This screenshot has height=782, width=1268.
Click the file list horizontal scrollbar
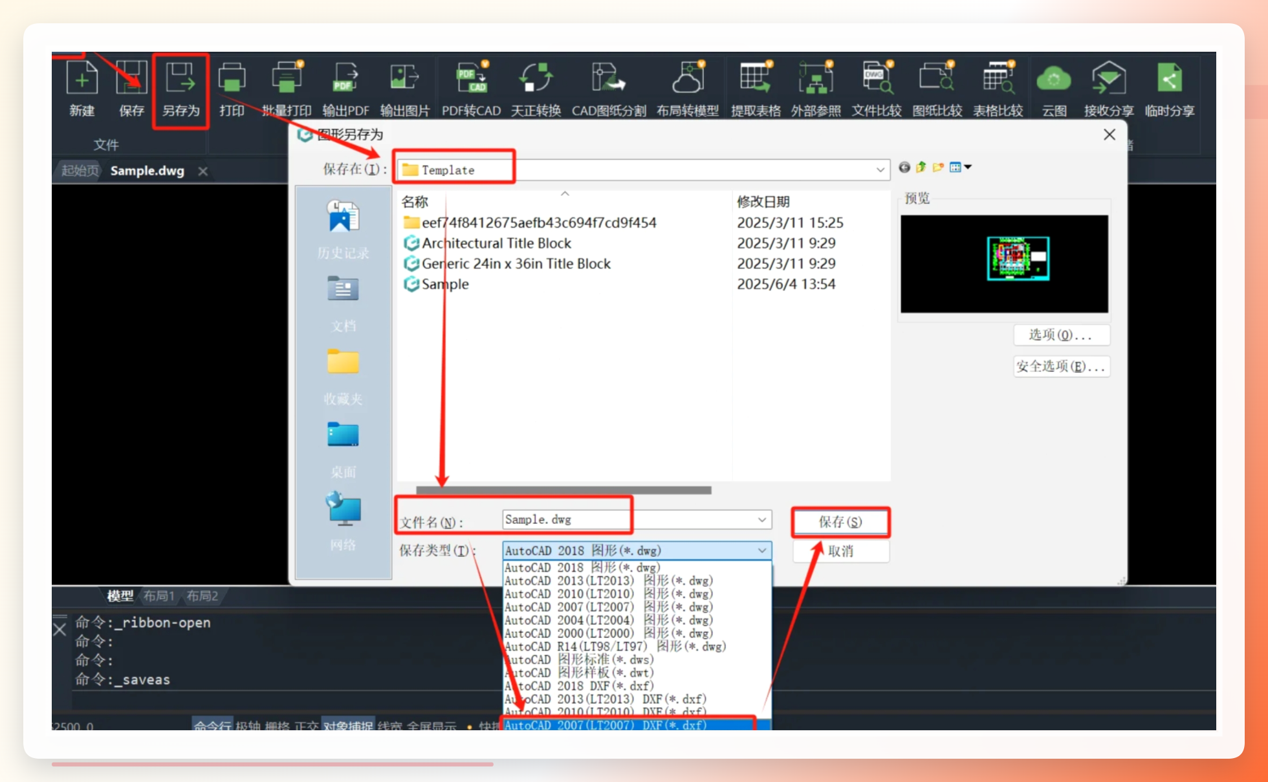pyautogui.click(x=563, y=490)
